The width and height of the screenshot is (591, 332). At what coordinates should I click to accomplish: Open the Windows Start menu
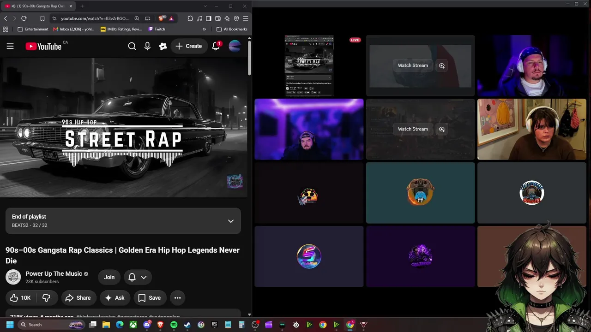(10, 325)
